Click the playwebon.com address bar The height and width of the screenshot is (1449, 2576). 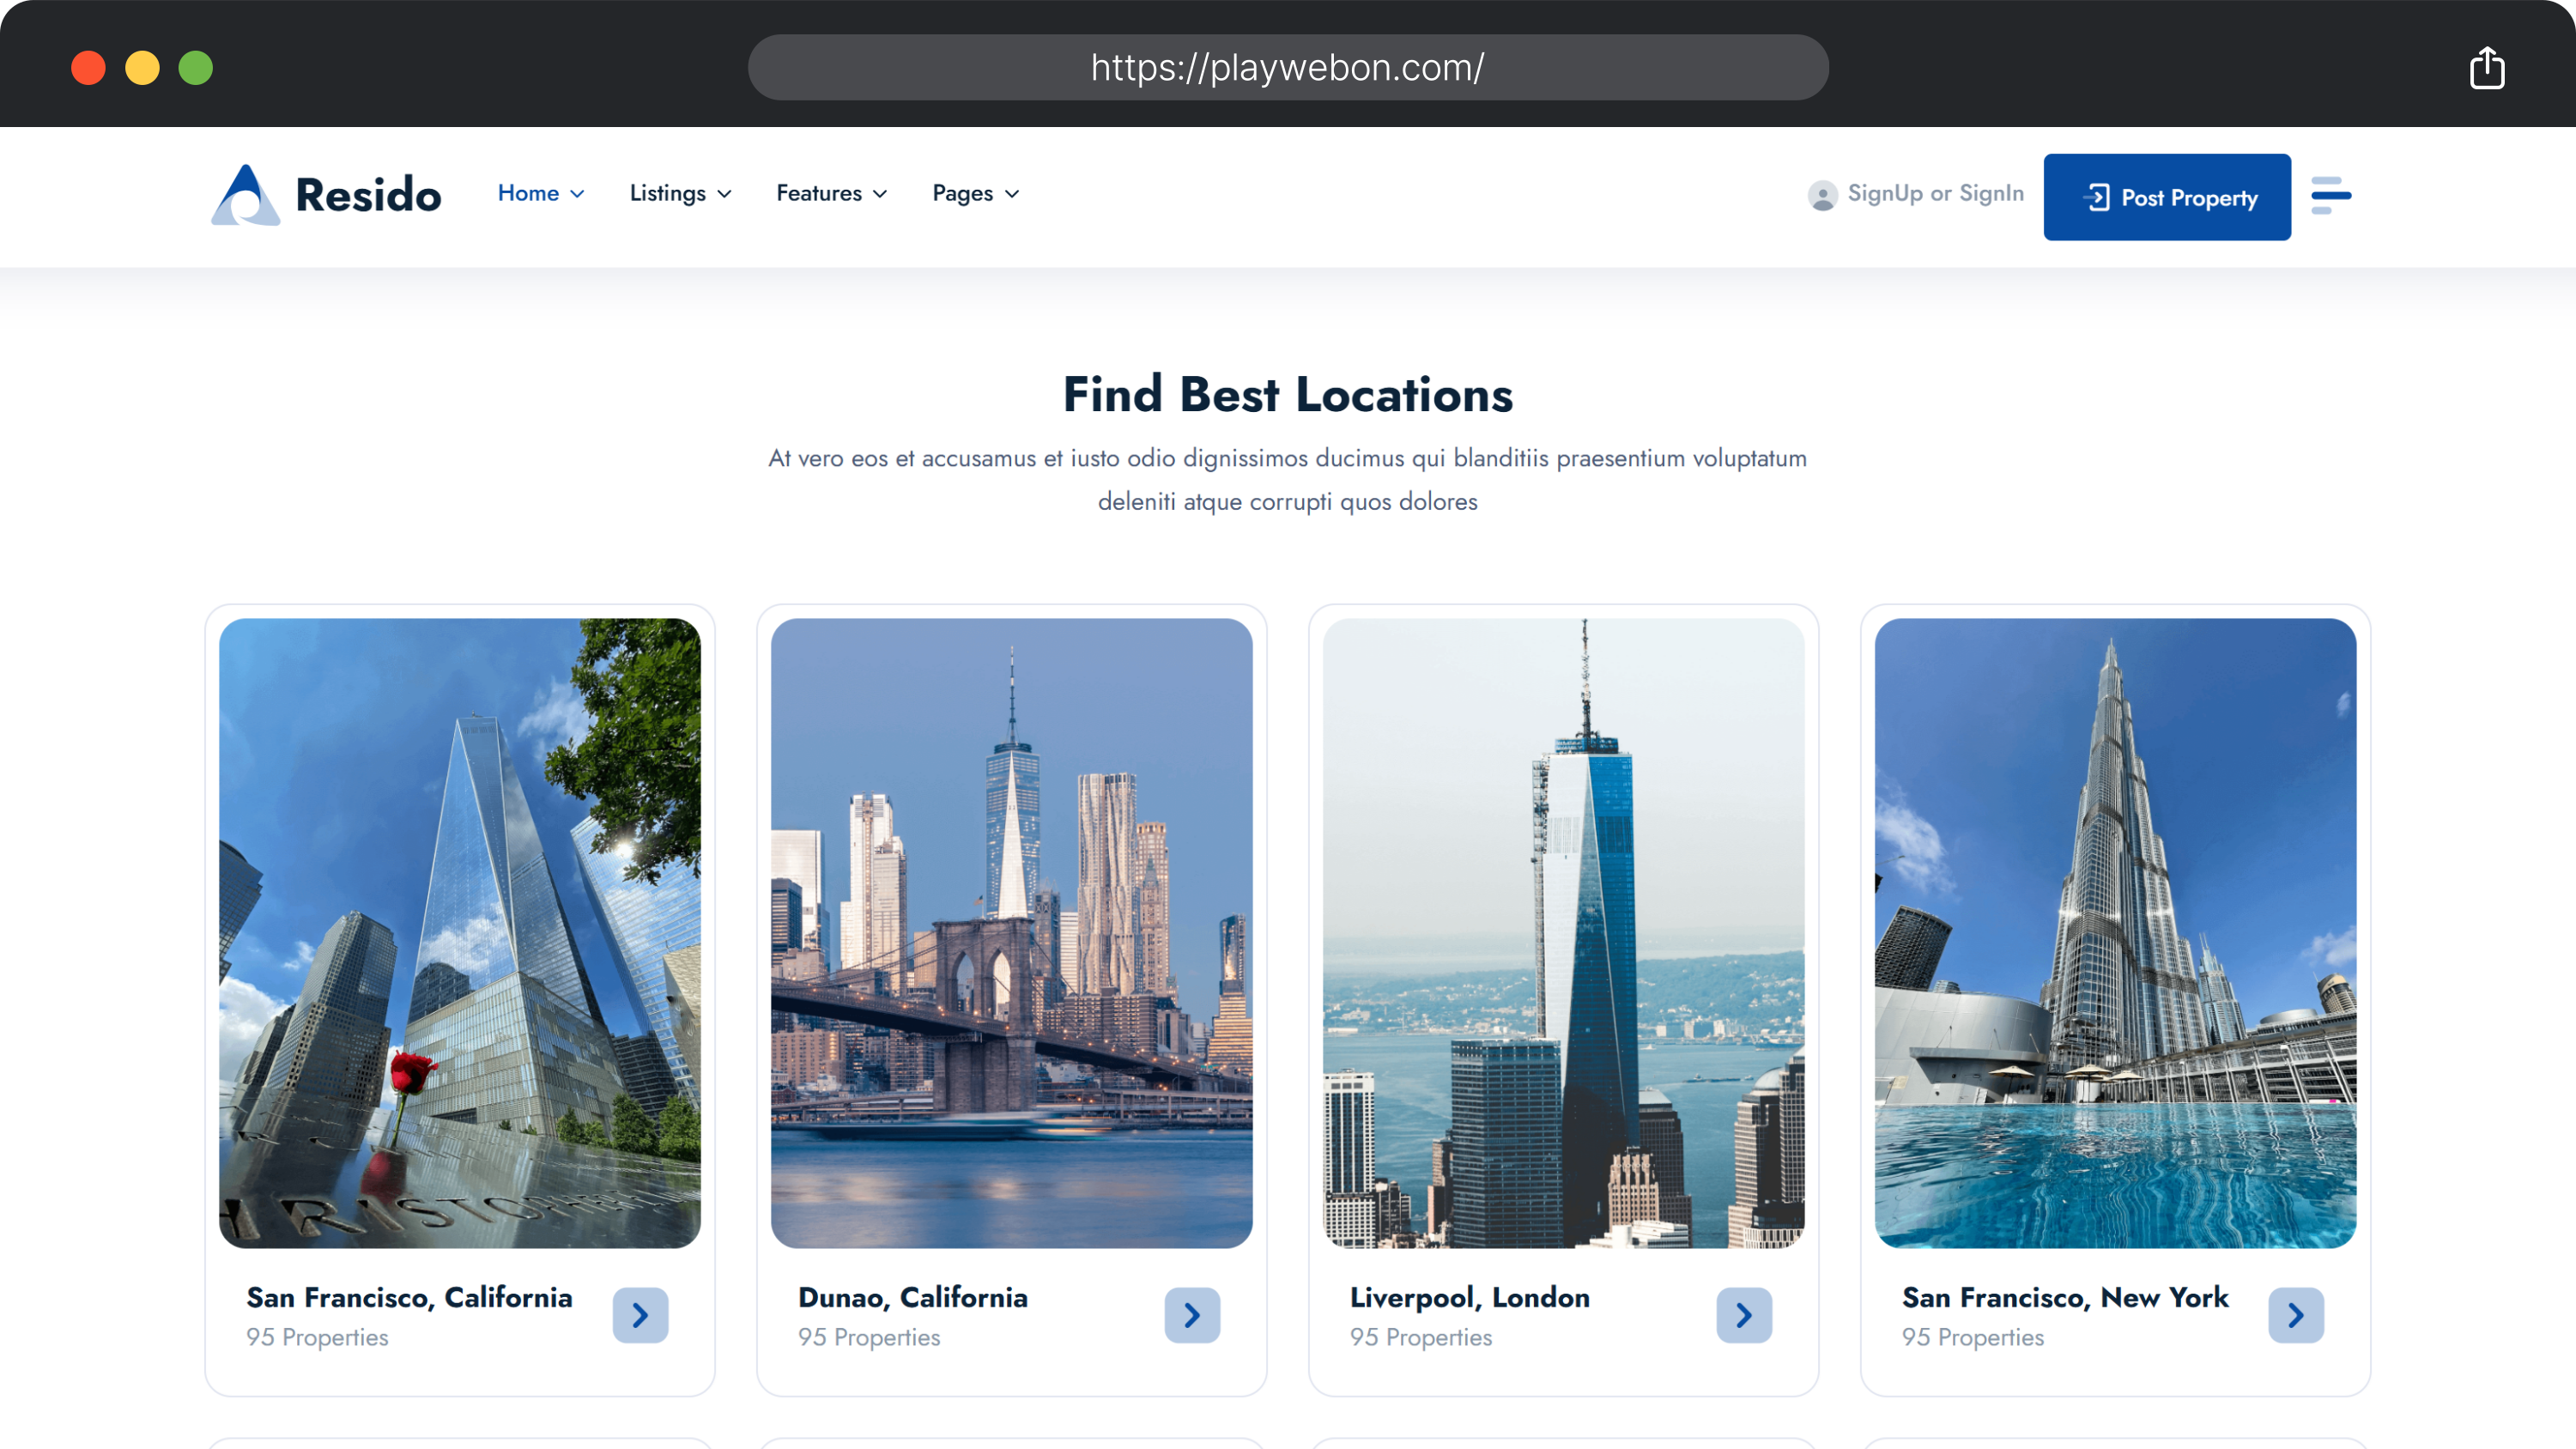pyautogui.click(x=1287, y=68)
